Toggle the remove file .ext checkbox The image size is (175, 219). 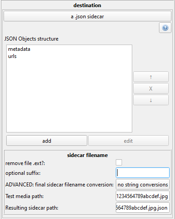pyautogui.click(x=119, y=162)
